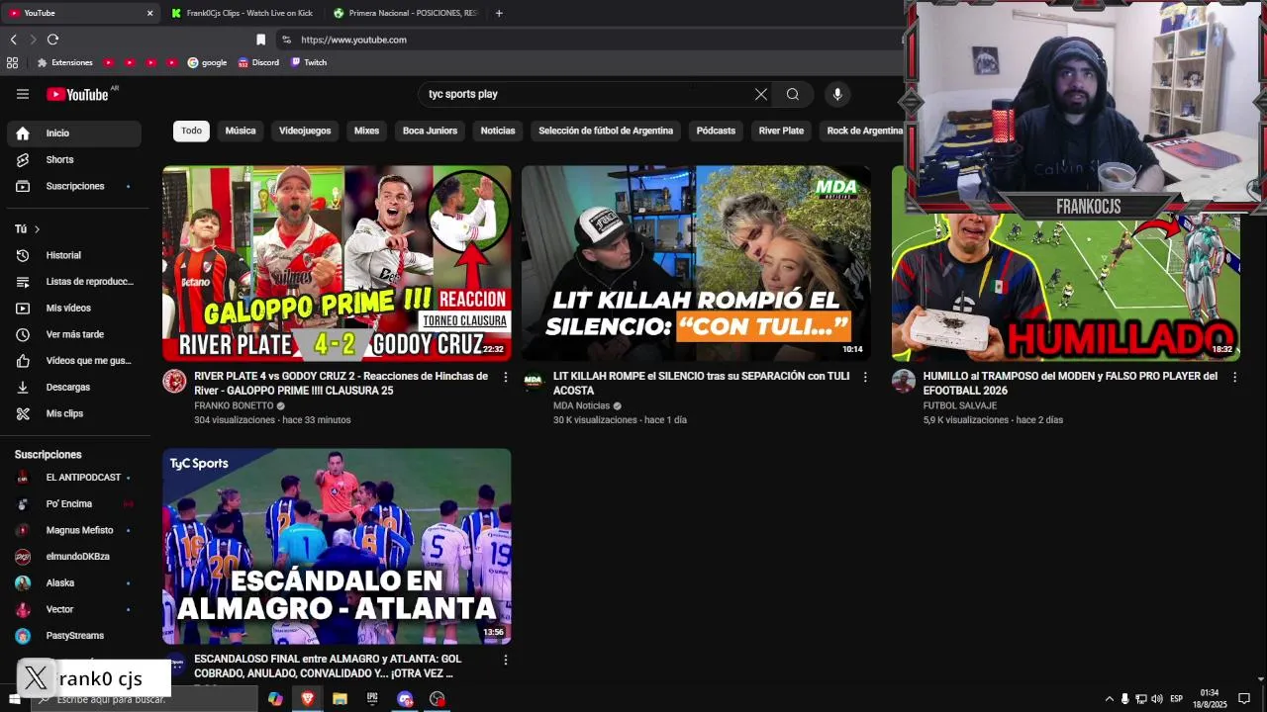Open FUTBOL SALVAJE channel link
The width and height of the screenshot is (1267, 712).
960,405
